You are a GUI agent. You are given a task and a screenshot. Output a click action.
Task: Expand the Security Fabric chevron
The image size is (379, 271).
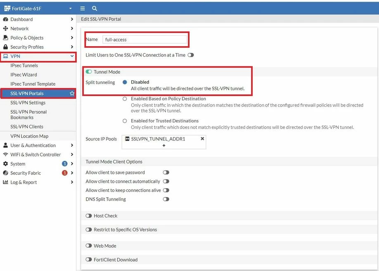[x=72, y=173]
